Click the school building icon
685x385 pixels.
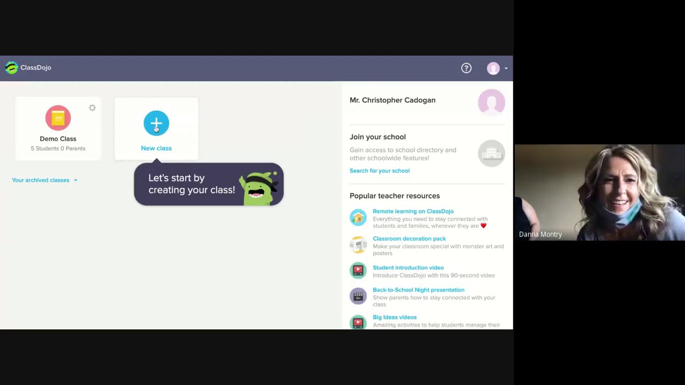coord(491,153)
